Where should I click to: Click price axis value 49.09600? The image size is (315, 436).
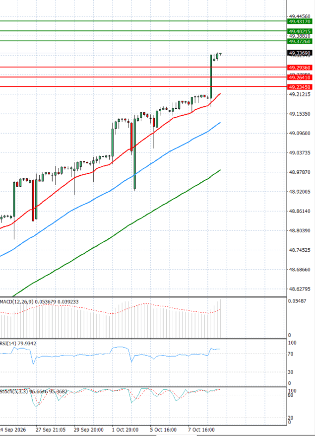300,133
